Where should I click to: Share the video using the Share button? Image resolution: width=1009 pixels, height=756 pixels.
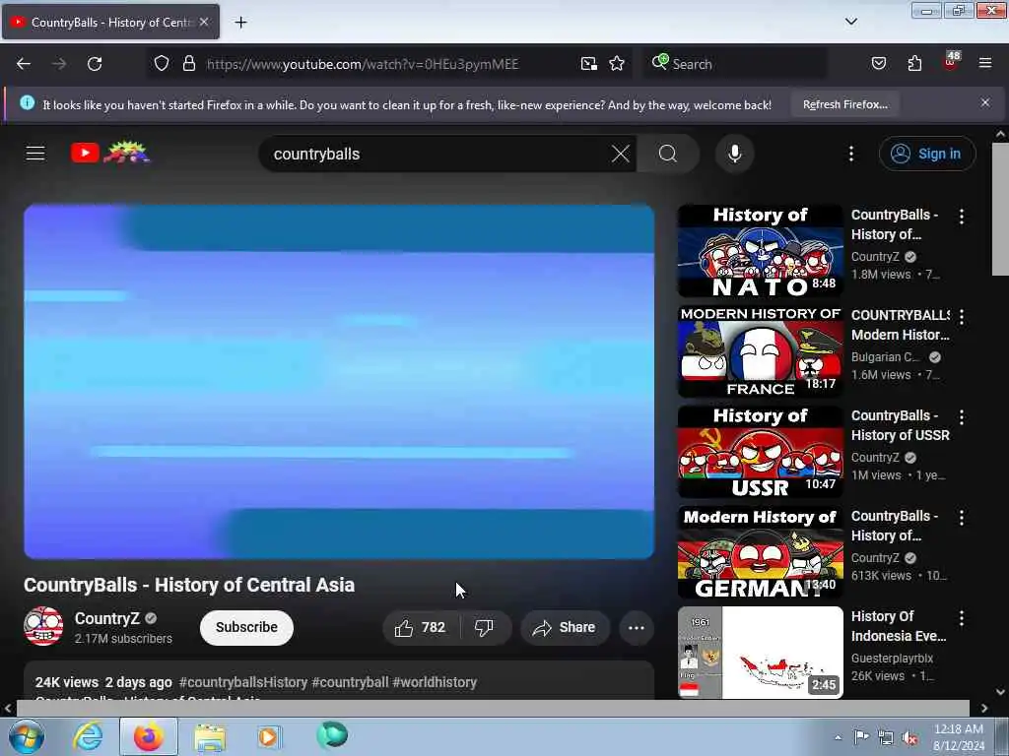(x=565, y=627)
